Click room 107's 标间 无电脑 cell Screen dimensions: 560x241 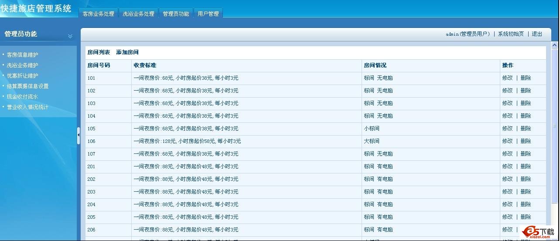(x=431, y=154)
